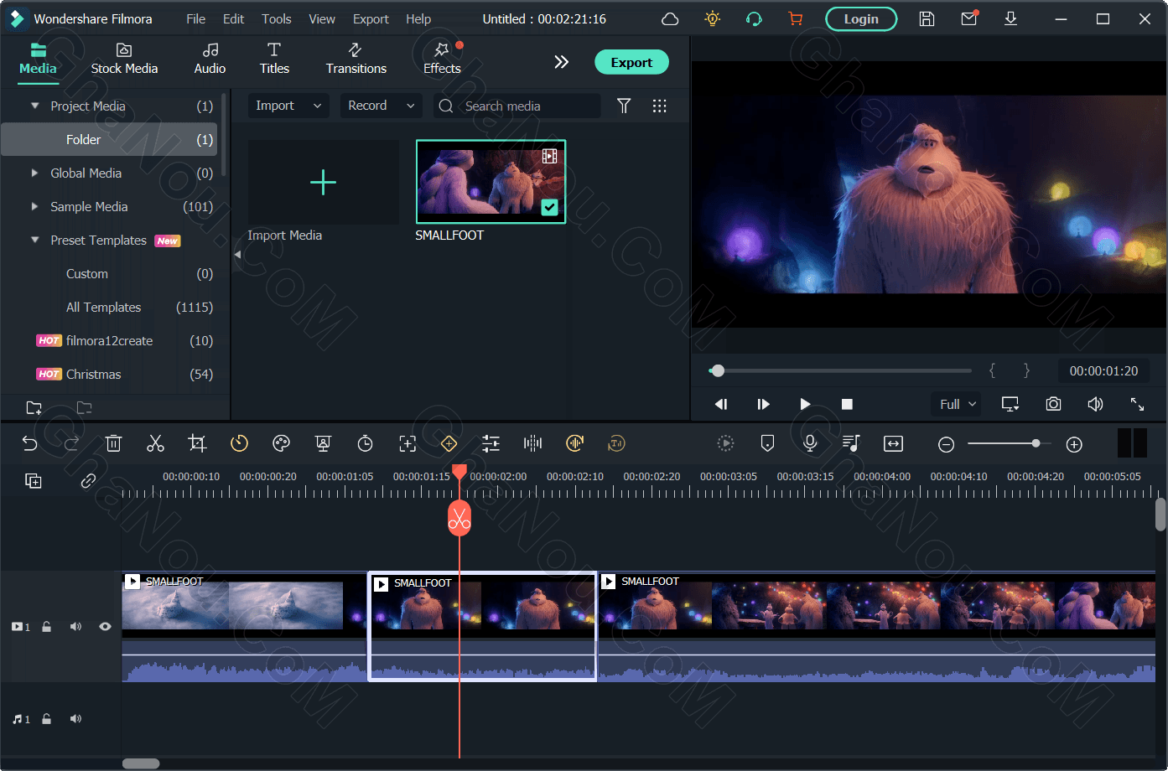This screenshot has width=1168, height=771.
Task: Enter fullscreen preview mode
Action: [1137, 404]
